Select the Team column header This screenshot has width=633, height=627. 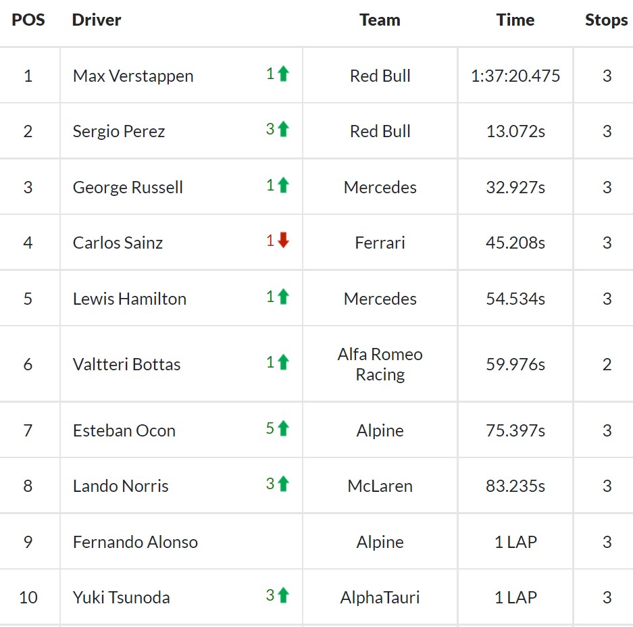point(380,20)
